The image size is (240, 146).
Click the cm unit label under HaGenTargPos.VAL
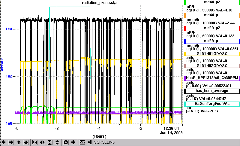click(x=188, y=108)
